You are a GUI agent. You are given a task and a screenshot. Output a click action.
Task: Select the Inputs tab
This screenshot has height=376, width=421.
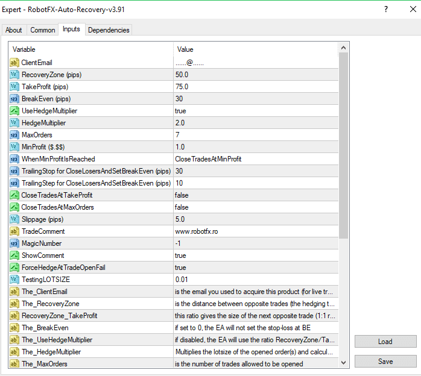71,29
